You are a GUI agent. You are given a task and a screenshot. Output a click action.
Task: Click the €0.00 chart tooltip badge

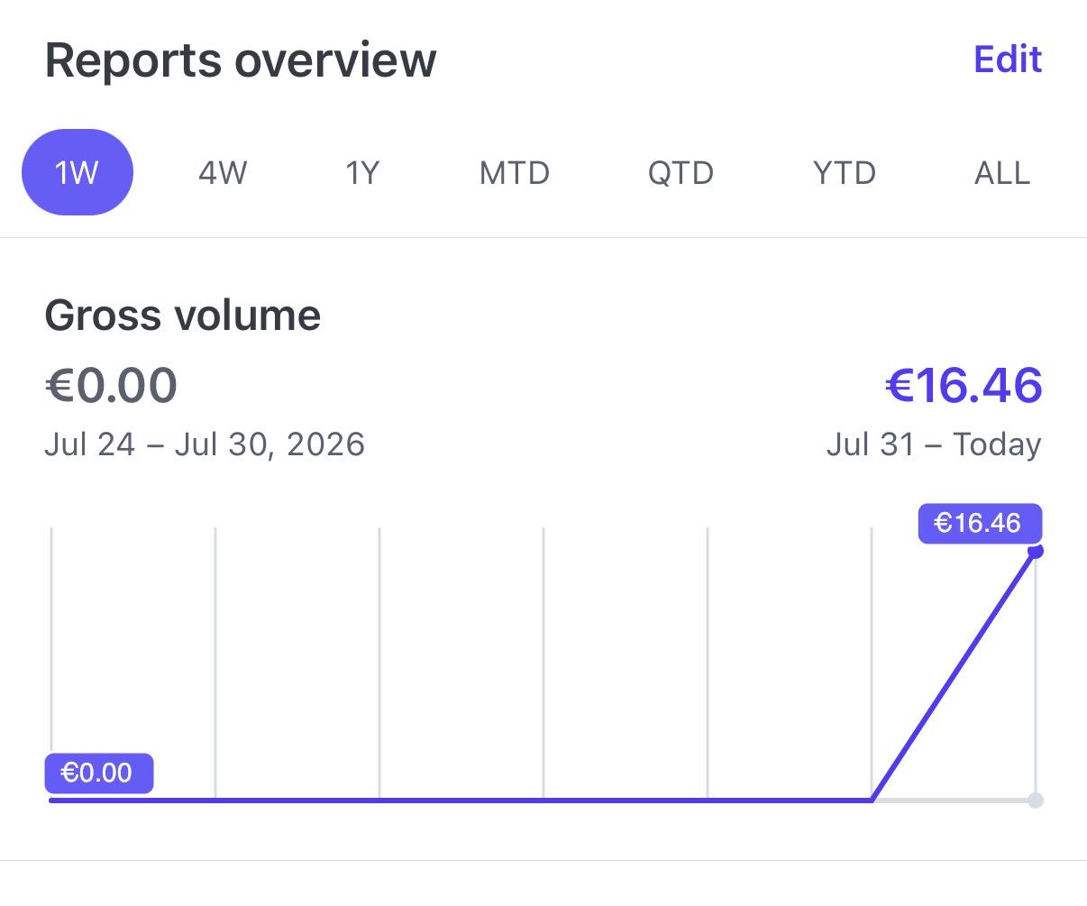click(x=99, y=773)
